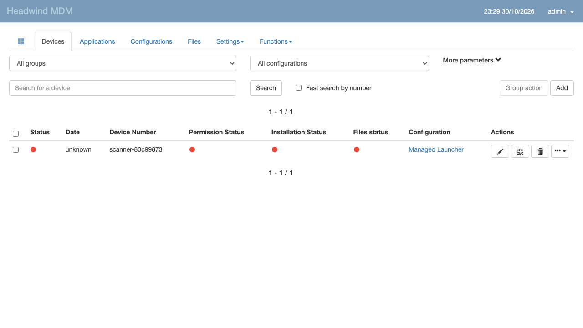Open the All configurations dropdown
Screen dimensions: 583x328
pyautogui.click(x=339, y=63)
